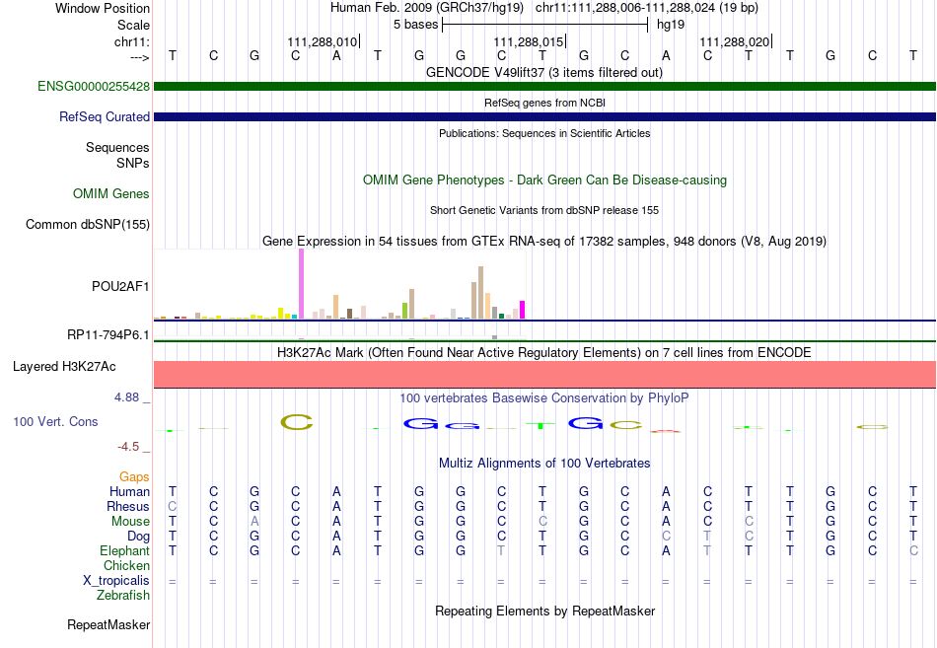Click the OMIM Genes label

110,193
